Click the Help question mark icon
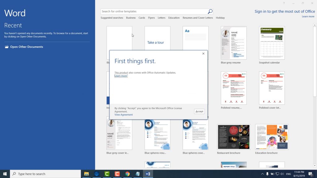 tap(284, 3)
